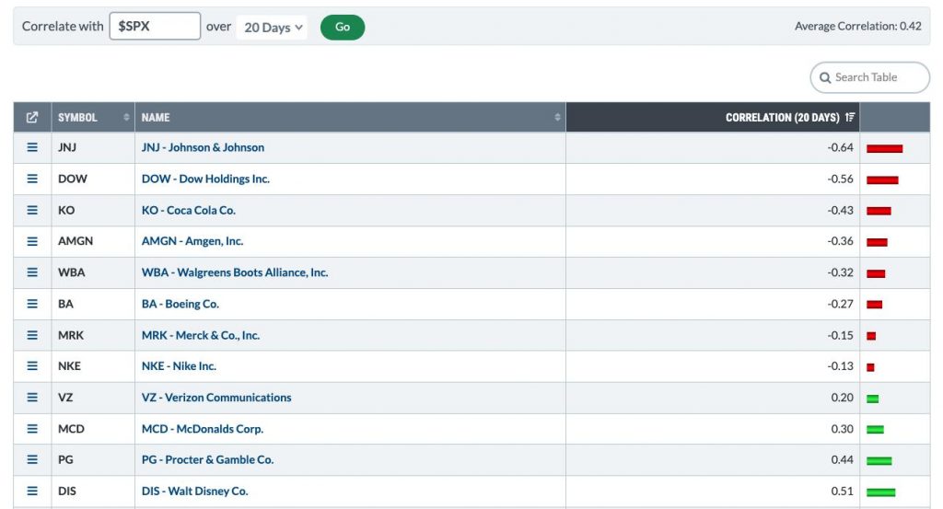The width and height of the screenshot is (943, 509).
Task: Sort by the Symbol column header
Action: (x=93, y=117)
